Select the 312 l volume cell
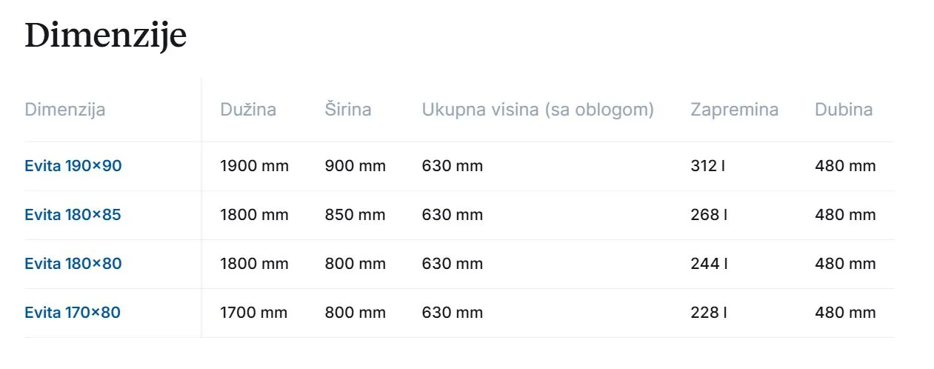This screenshot has width=934, height=369. click(707, 166)
